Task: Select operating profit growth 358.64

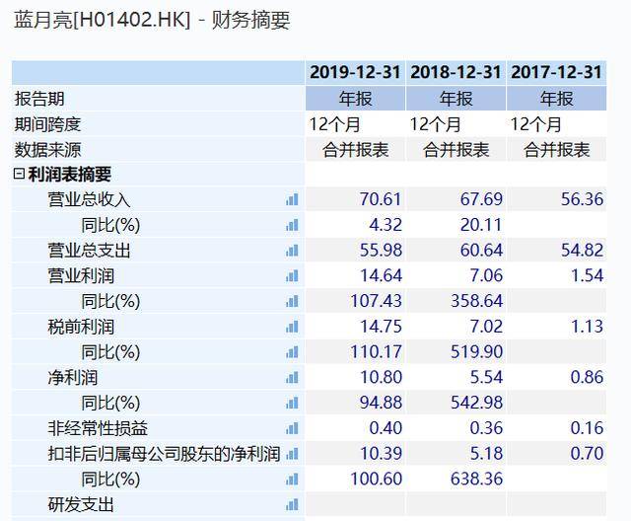Action: [x=476, y=301]
